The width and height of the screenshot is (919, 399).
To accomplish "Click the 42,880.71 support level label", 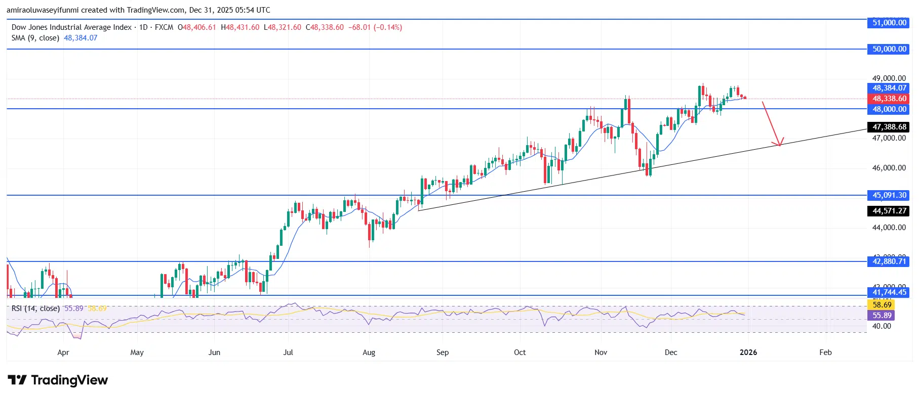I will (889, 261).
